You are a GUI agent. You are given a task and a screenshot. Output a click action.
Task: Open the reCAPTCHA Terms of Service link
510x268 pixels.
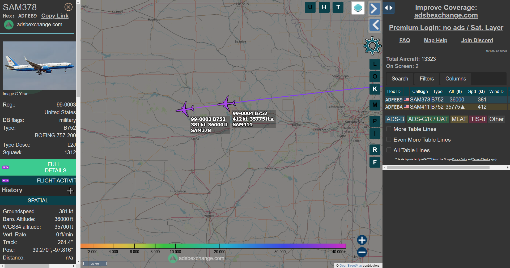pos(481,159)
